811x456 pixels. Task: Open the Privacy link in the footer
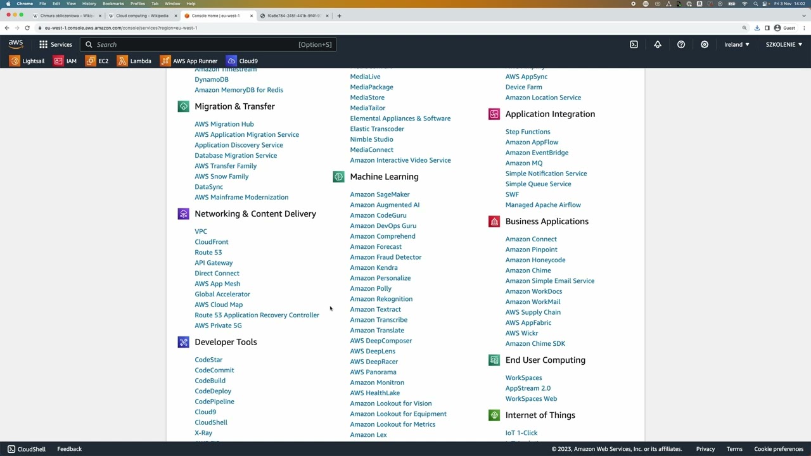(705, 449)
